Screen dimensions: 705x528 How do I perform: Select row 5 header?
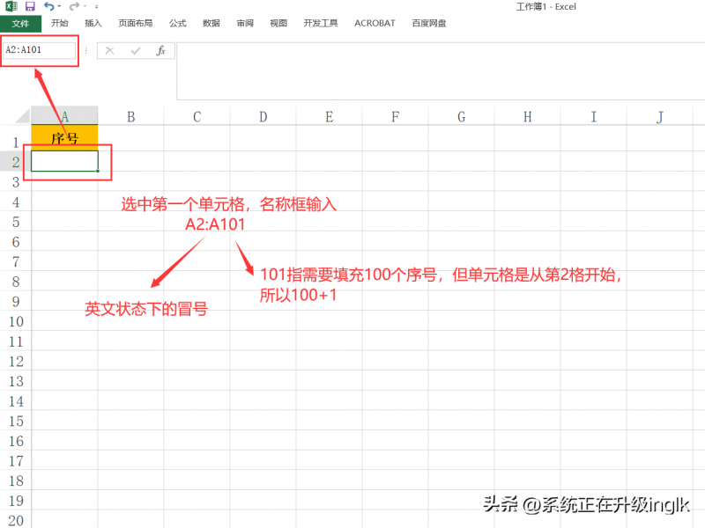click(16, 222)
